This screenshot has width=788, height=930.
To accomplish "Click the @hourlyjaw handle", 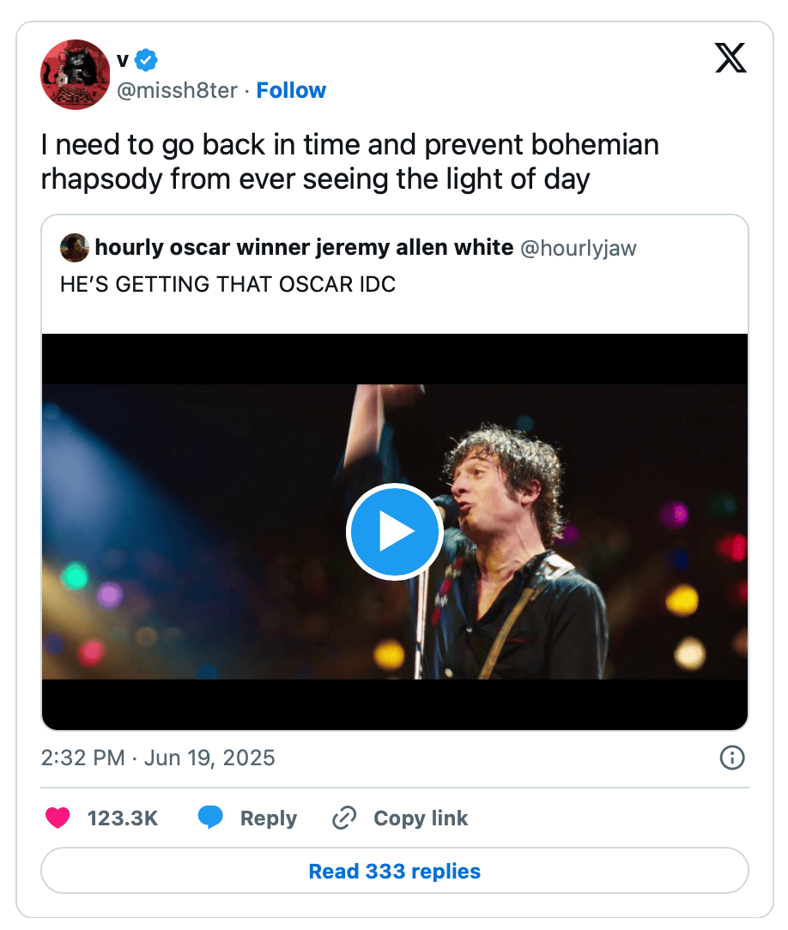I will pos(579,248).
